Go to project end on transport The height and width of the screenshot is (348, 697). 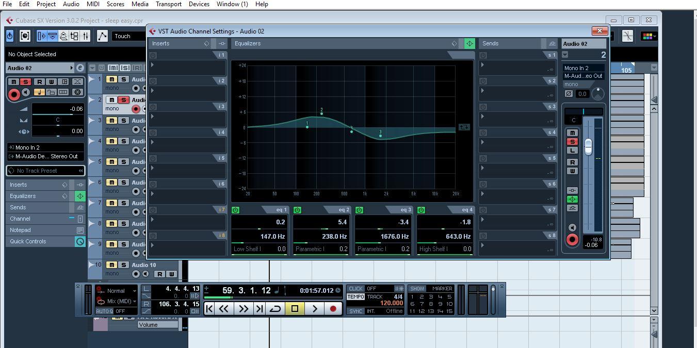tap(260, 309)
